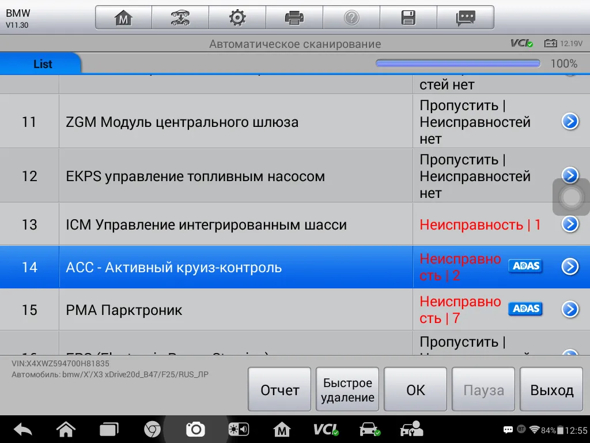Click the row number 15 cell
Image resolution: width=590 pixels, height=443 pixels.
point(29,310)
